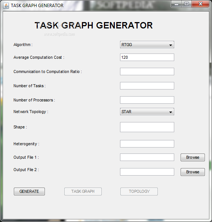
Task: Focus the Shape input box
Action: pos(147,127)
